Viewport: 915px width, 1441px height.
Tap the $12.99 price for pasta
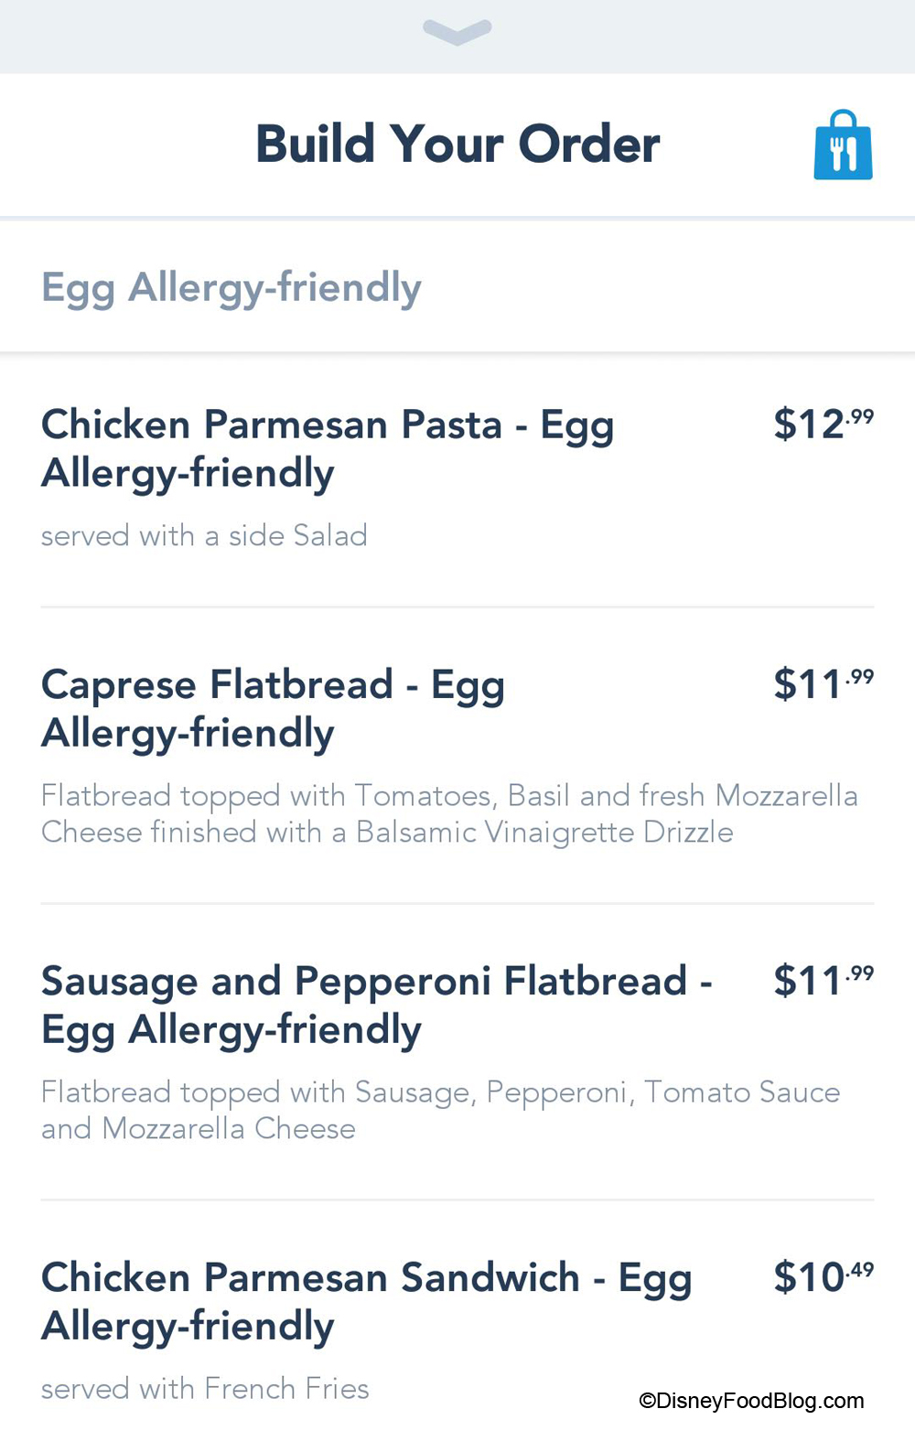[823, 424]
